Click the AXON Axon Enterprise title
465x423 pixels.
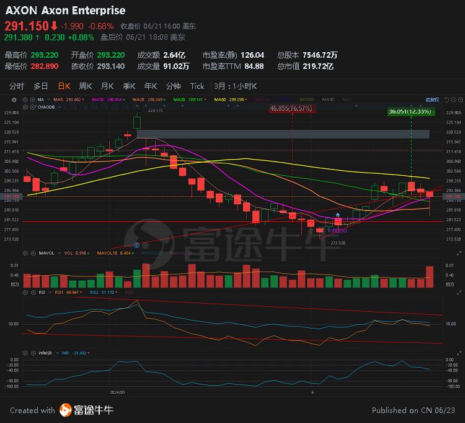[x=65, y=11]
